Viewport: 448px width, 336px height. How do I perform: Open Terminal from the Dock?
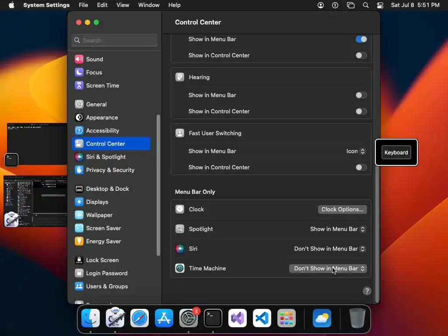click(213, 318)
